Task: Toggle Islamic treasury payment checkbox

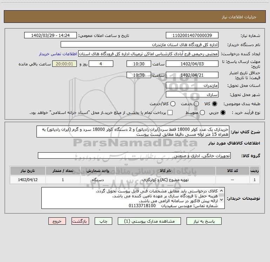Action: pyautogui.click(x=170, y=113)
